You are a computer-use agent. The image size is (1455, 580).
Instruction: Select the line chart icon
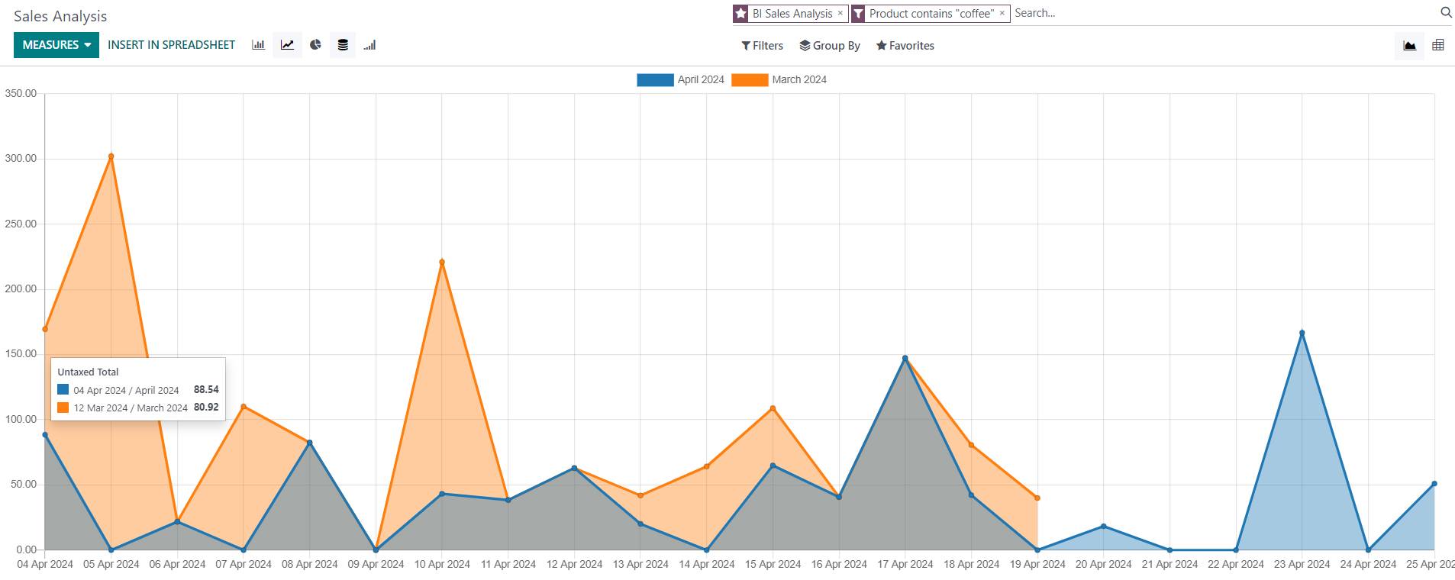(x=287, y=45)
